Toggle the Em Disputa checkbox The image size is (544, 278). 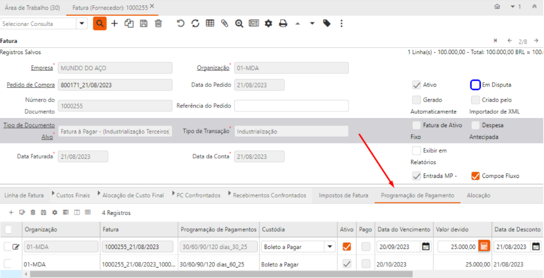tap(475, 85)
